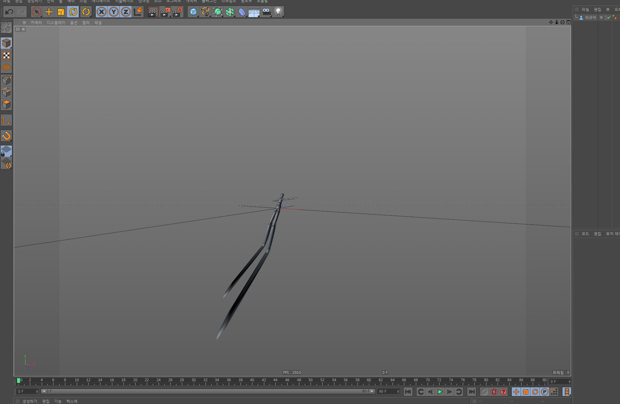Toggle the Y axis lock

(114, 11)
